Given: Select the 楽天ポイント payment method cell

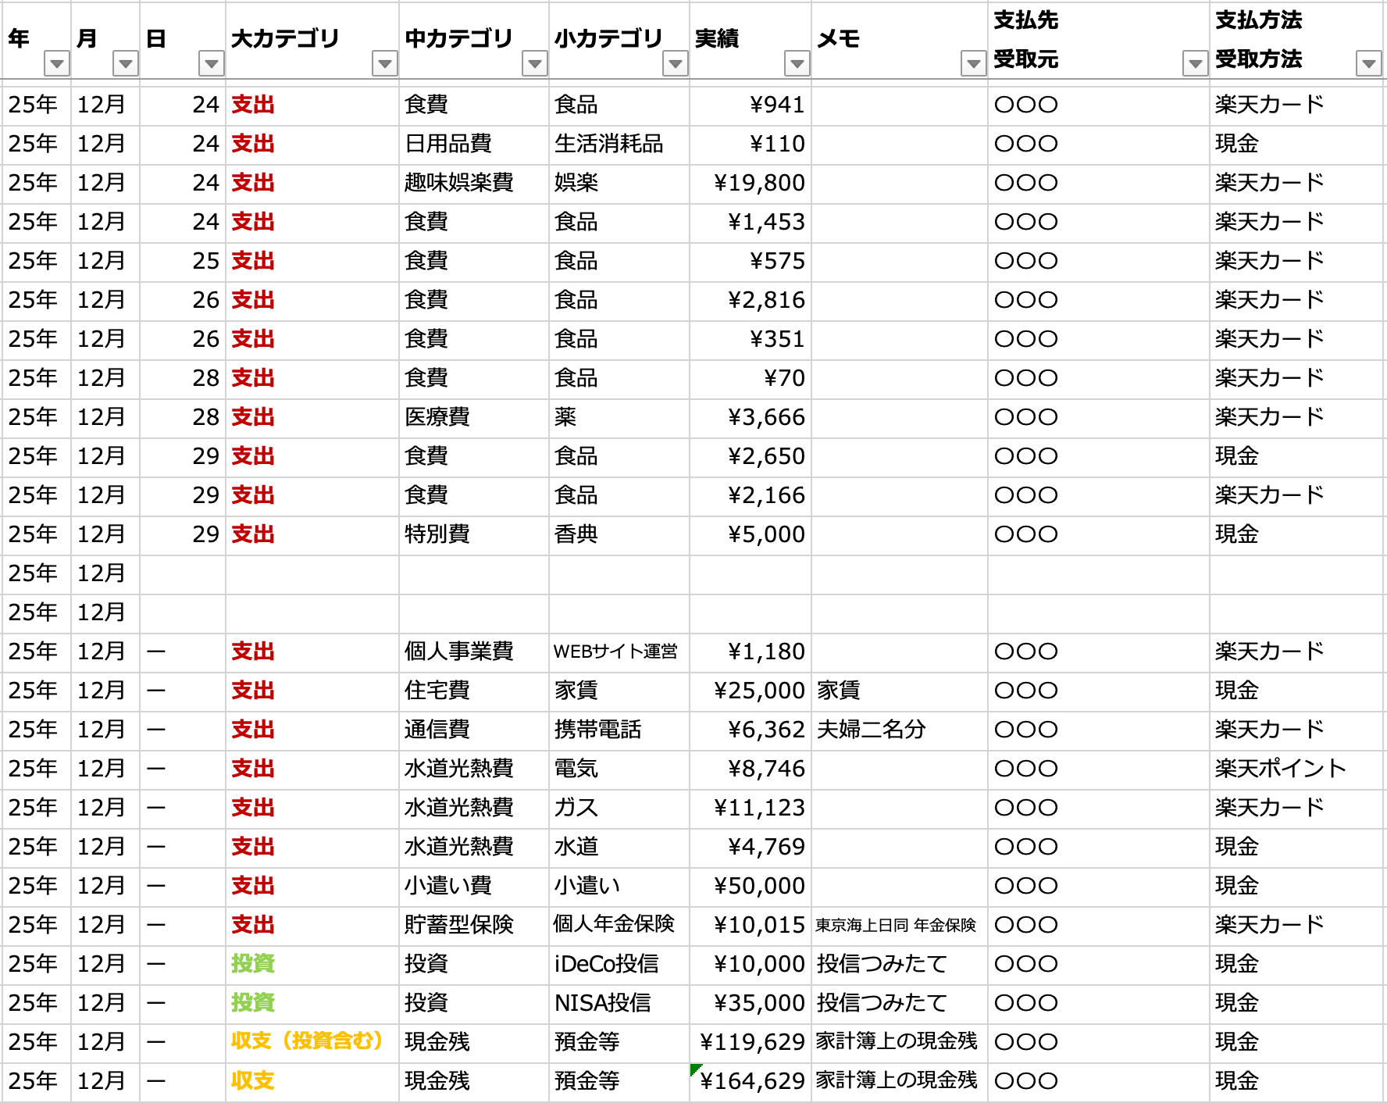Looking at the screenshot, I should coord(1281,769).
